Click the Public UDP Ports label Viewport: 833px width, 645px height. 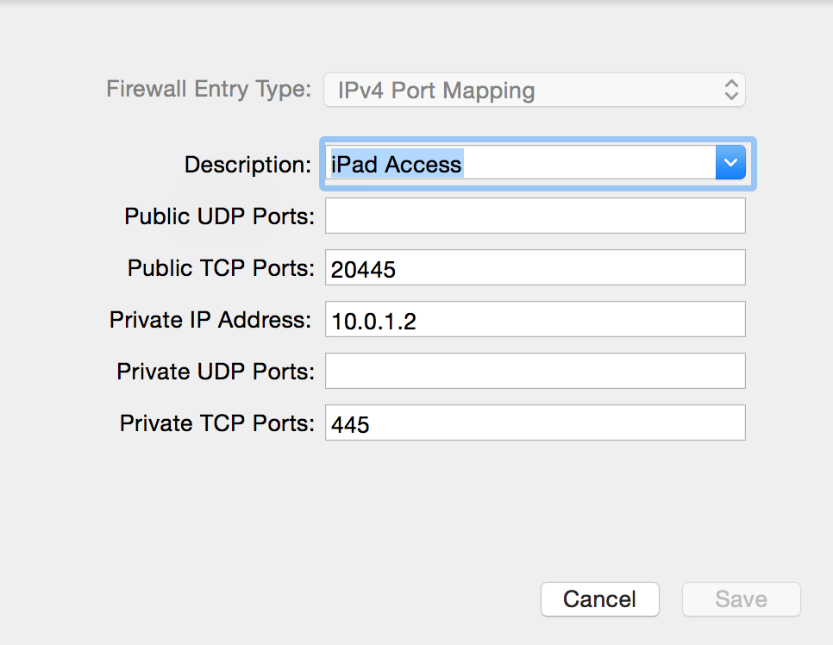[218, 216]
